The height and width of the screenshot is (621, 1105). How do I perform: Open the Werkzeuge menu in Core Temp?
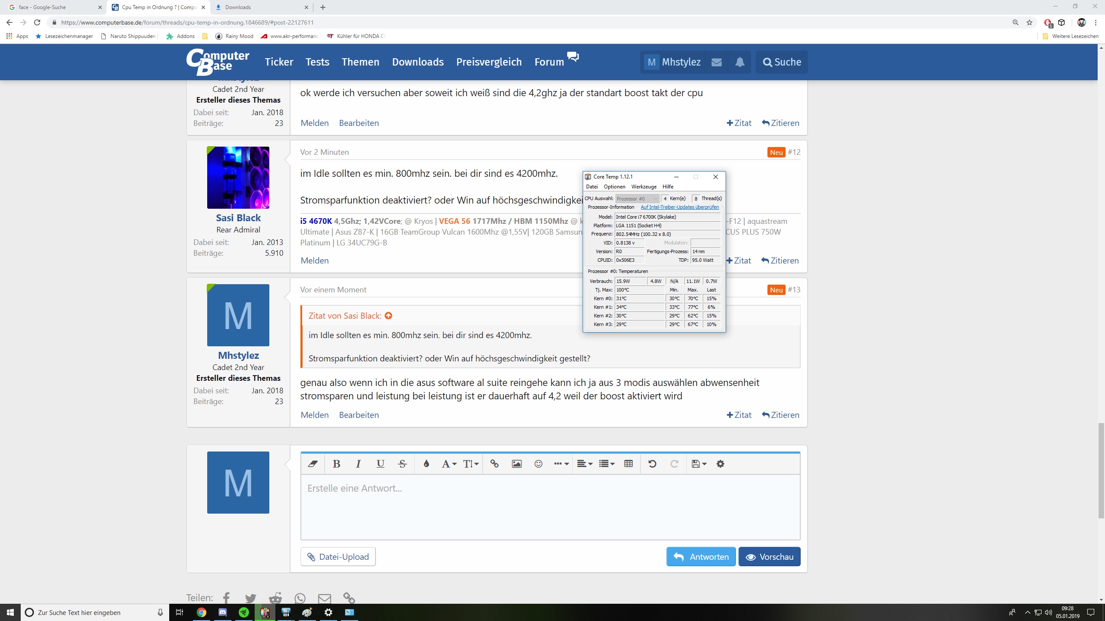tap(644, 187)
